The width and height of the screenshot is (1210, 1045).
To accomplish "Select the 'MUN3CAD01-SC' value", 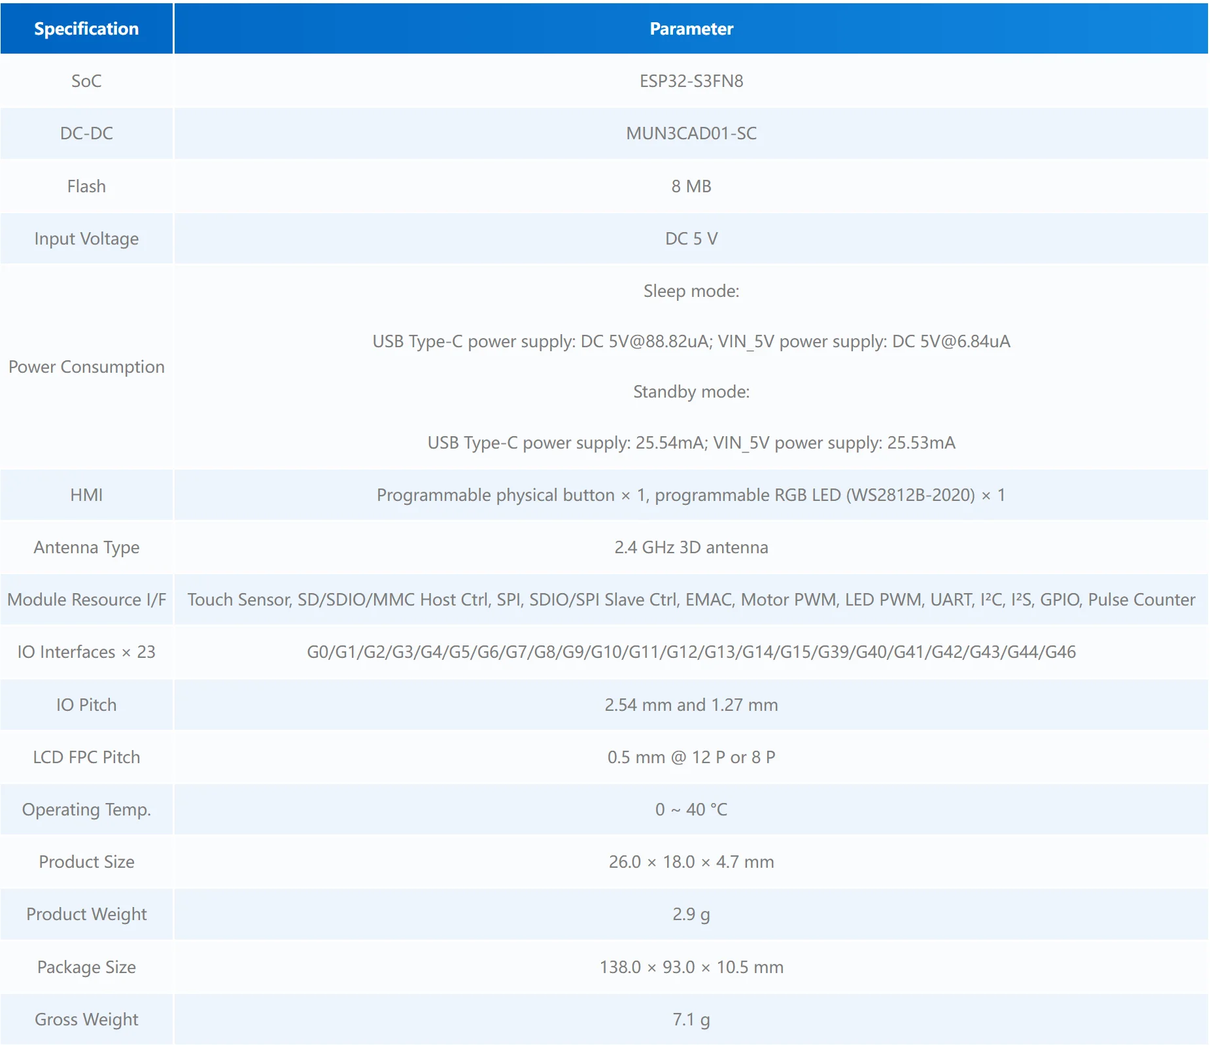I will click(691, 133).
